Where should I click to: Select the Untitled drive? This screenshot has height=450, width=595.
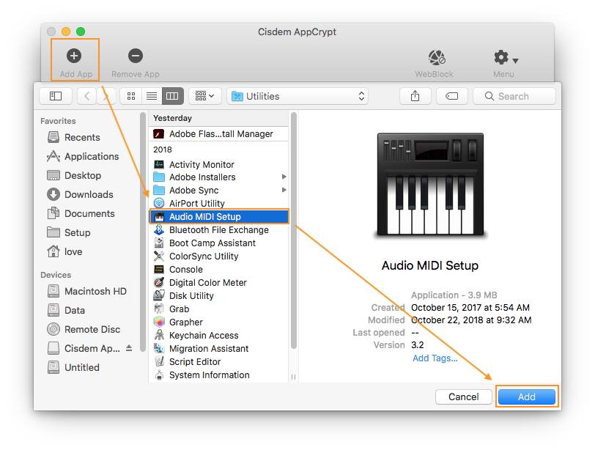point(73,367)
